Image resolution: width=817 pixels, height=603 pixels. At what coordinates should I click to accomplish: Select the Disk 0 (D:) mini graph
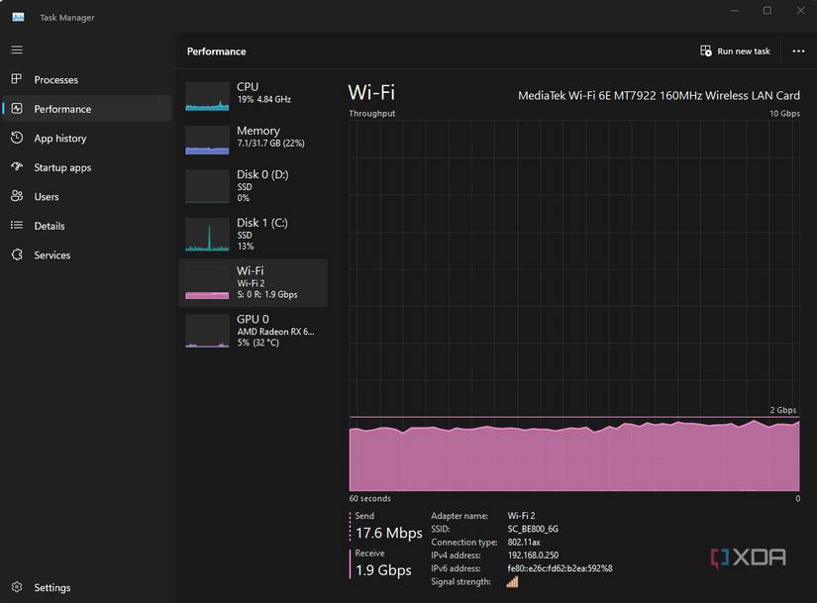207,186
